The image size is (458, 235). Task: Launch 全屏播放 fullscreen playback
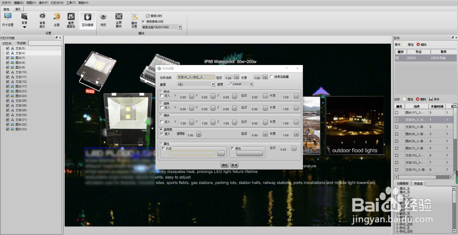[x=119, y=20]
